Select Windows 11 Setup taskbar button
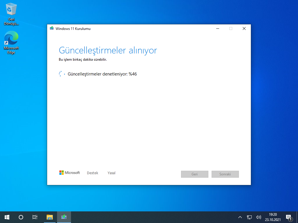This screenshot has width=298, height=223. 64,217
